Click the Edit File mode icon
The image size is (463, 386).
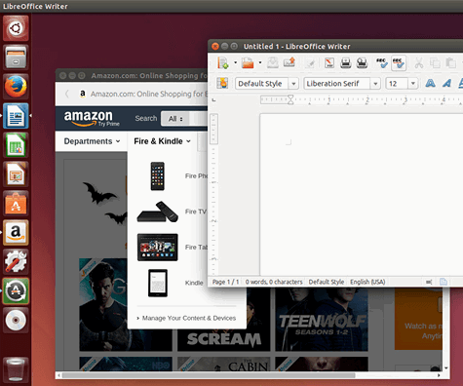coord(310,63)
